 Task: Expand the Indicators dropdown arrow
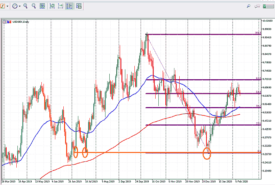tap(8, 6)
